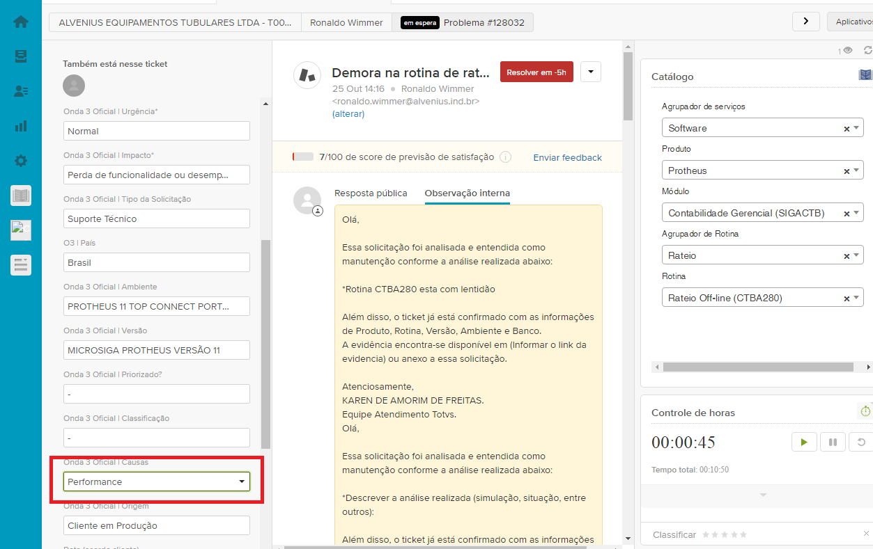
Task: Click the info icon next to satisfaction score
Action: pyautogui.click(x=505, y=157)
